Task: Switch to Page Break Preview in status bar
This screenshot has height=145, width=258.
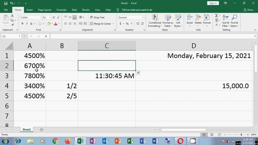Action: 219,135
